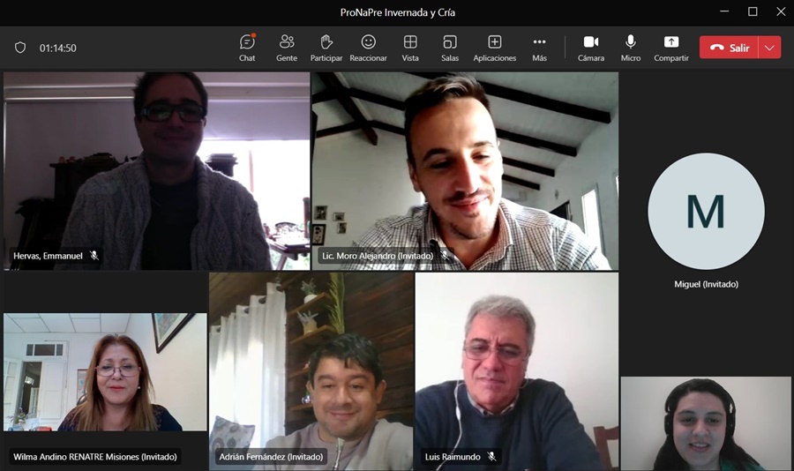The width and height of the screenshot is (794, 471).
Task: Show the Gente participants list
Action: [x=287, y=48]
